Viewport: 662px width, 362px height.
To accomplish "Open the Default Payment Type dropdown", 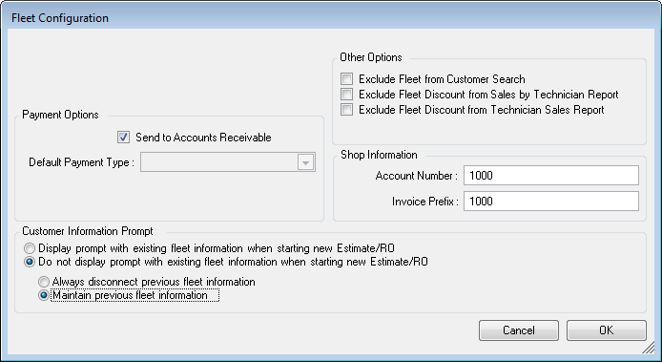I will [228, 162].
